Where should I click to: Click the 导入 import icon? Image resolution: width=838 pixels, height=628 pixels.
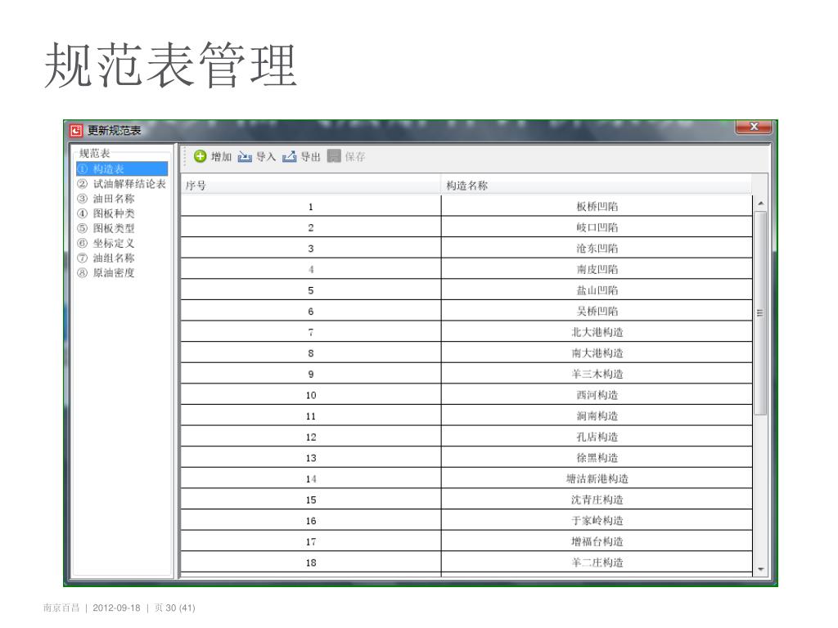click(x=245, y=156)
